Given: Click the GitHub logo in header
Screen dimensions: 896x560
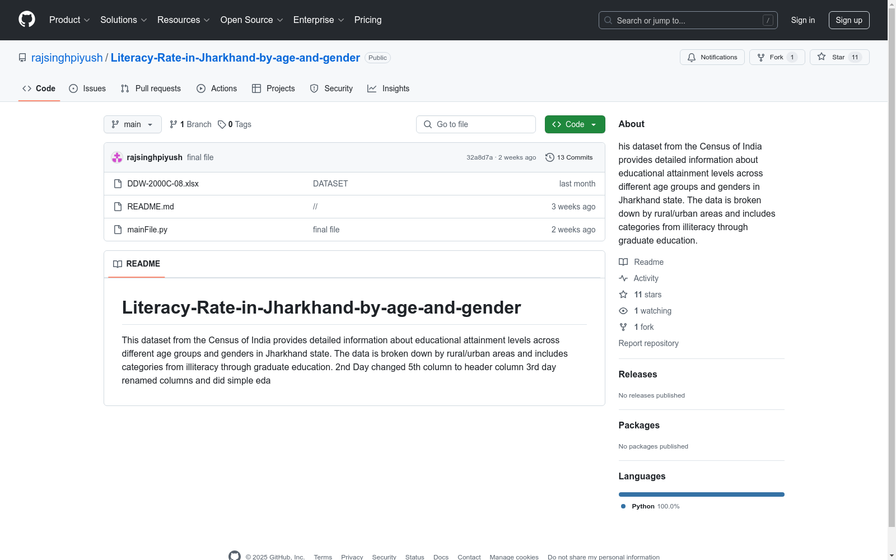Looking at the screenshot, I should pos(27,20).
